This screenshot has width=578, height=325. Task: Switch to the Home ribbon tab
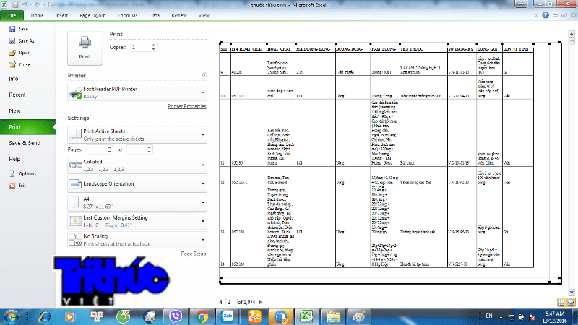[x=38, y=15]
